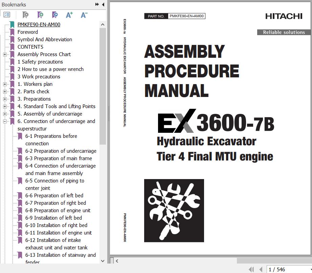Open 2 How to use a power wrench
This screenshot has width=312, height=273.
click(50, 69)
